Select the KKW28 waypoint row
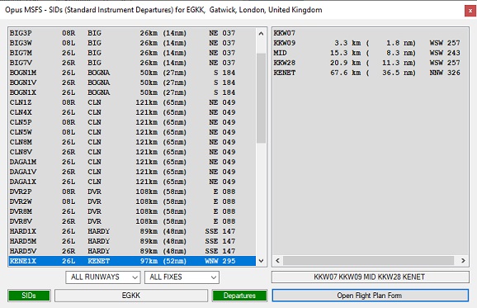The image size is (477, 308). coord(371,63)
